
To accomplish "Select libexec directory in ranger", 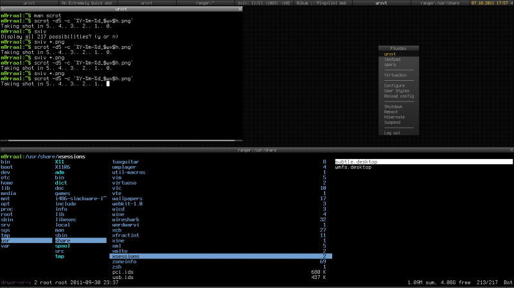I will (66, 219).
